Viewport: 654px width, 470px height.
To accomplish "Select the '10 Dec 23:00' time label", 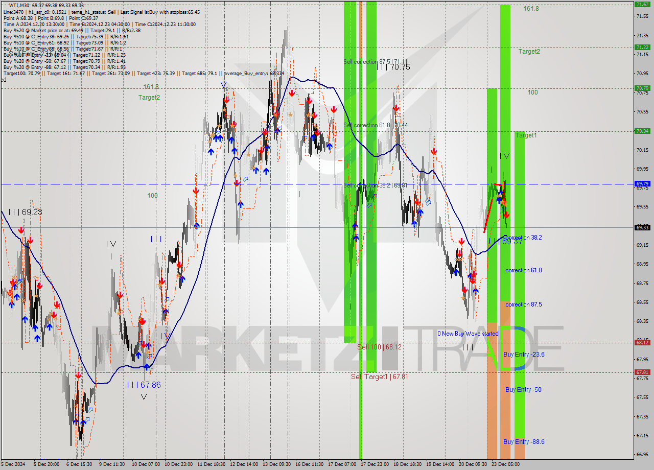I will (x=178, y=464).
